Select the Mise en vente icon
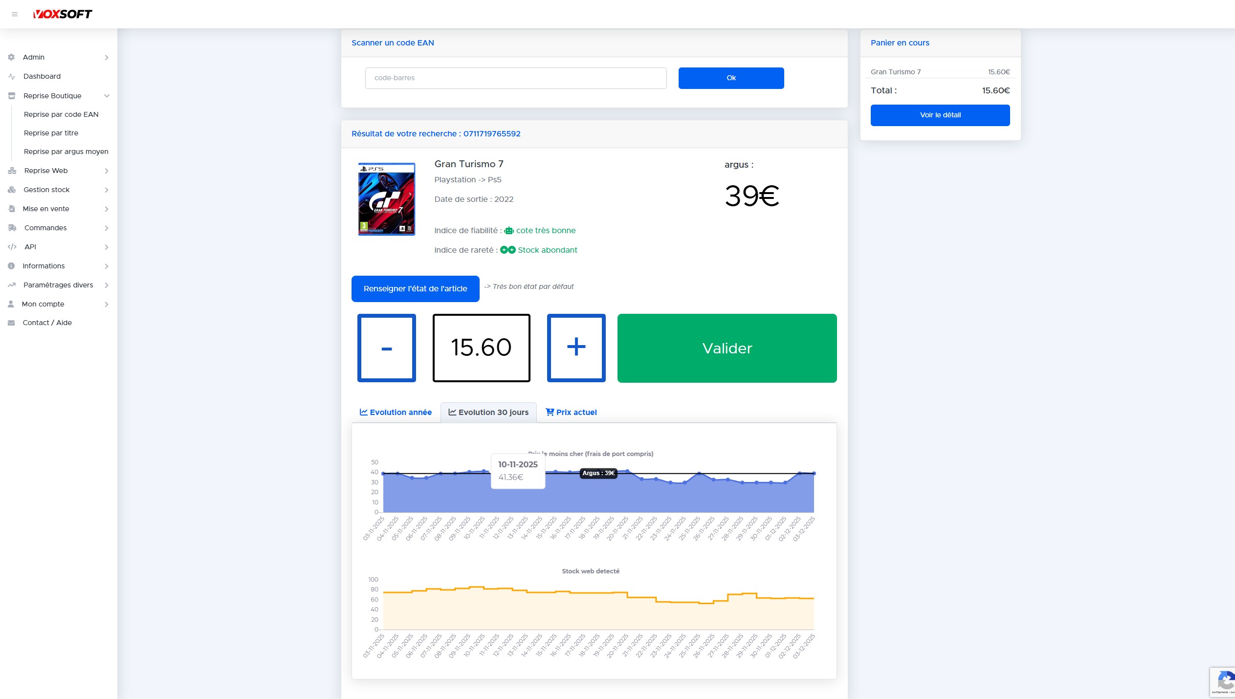This screenshot has width=1235, height=699. (x=12, y=209)
